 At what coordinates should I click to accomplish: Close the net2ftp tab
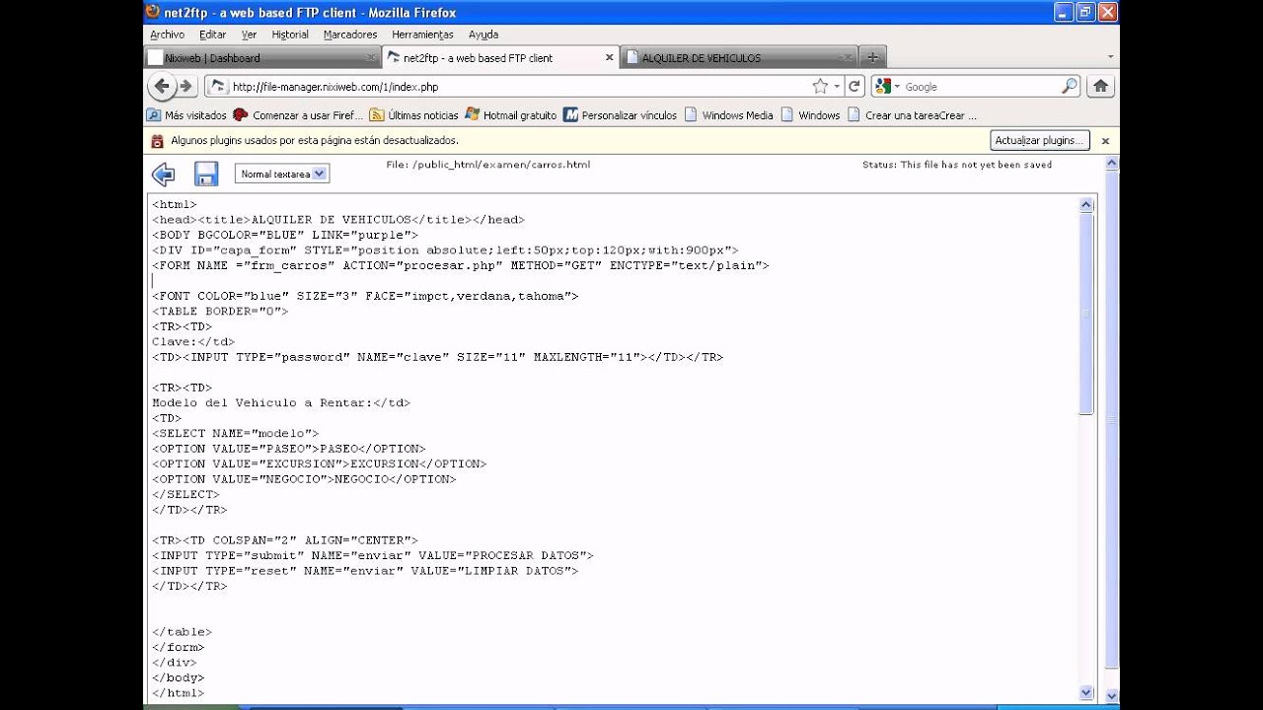[x=609, y=58]
